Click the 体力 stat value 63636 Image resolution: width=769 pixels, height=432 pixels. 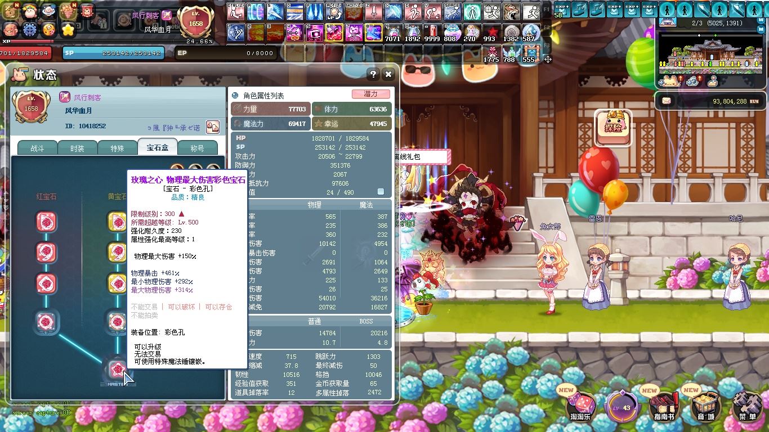(x=378, y=109)
